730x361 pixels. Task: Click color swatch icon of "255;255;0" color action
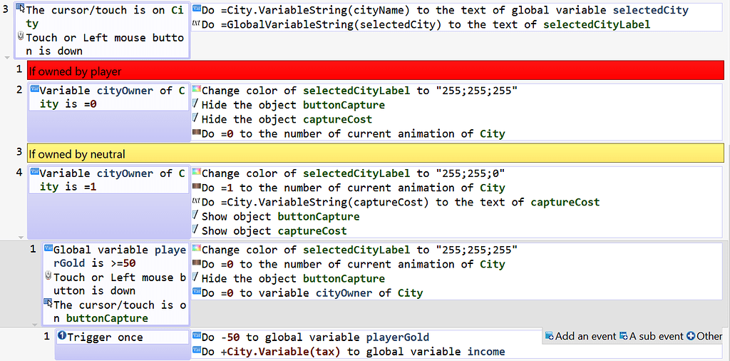click(x=196, y=173)
